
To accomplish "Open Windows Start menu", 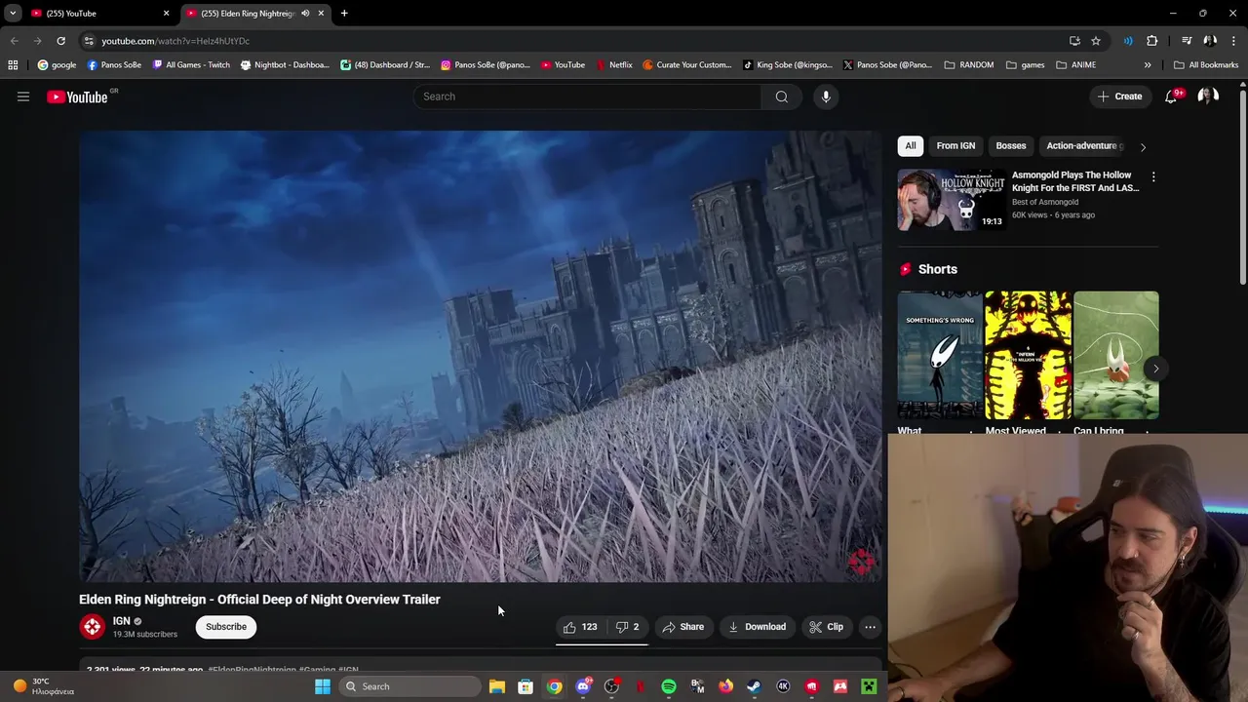I will 323,686.
